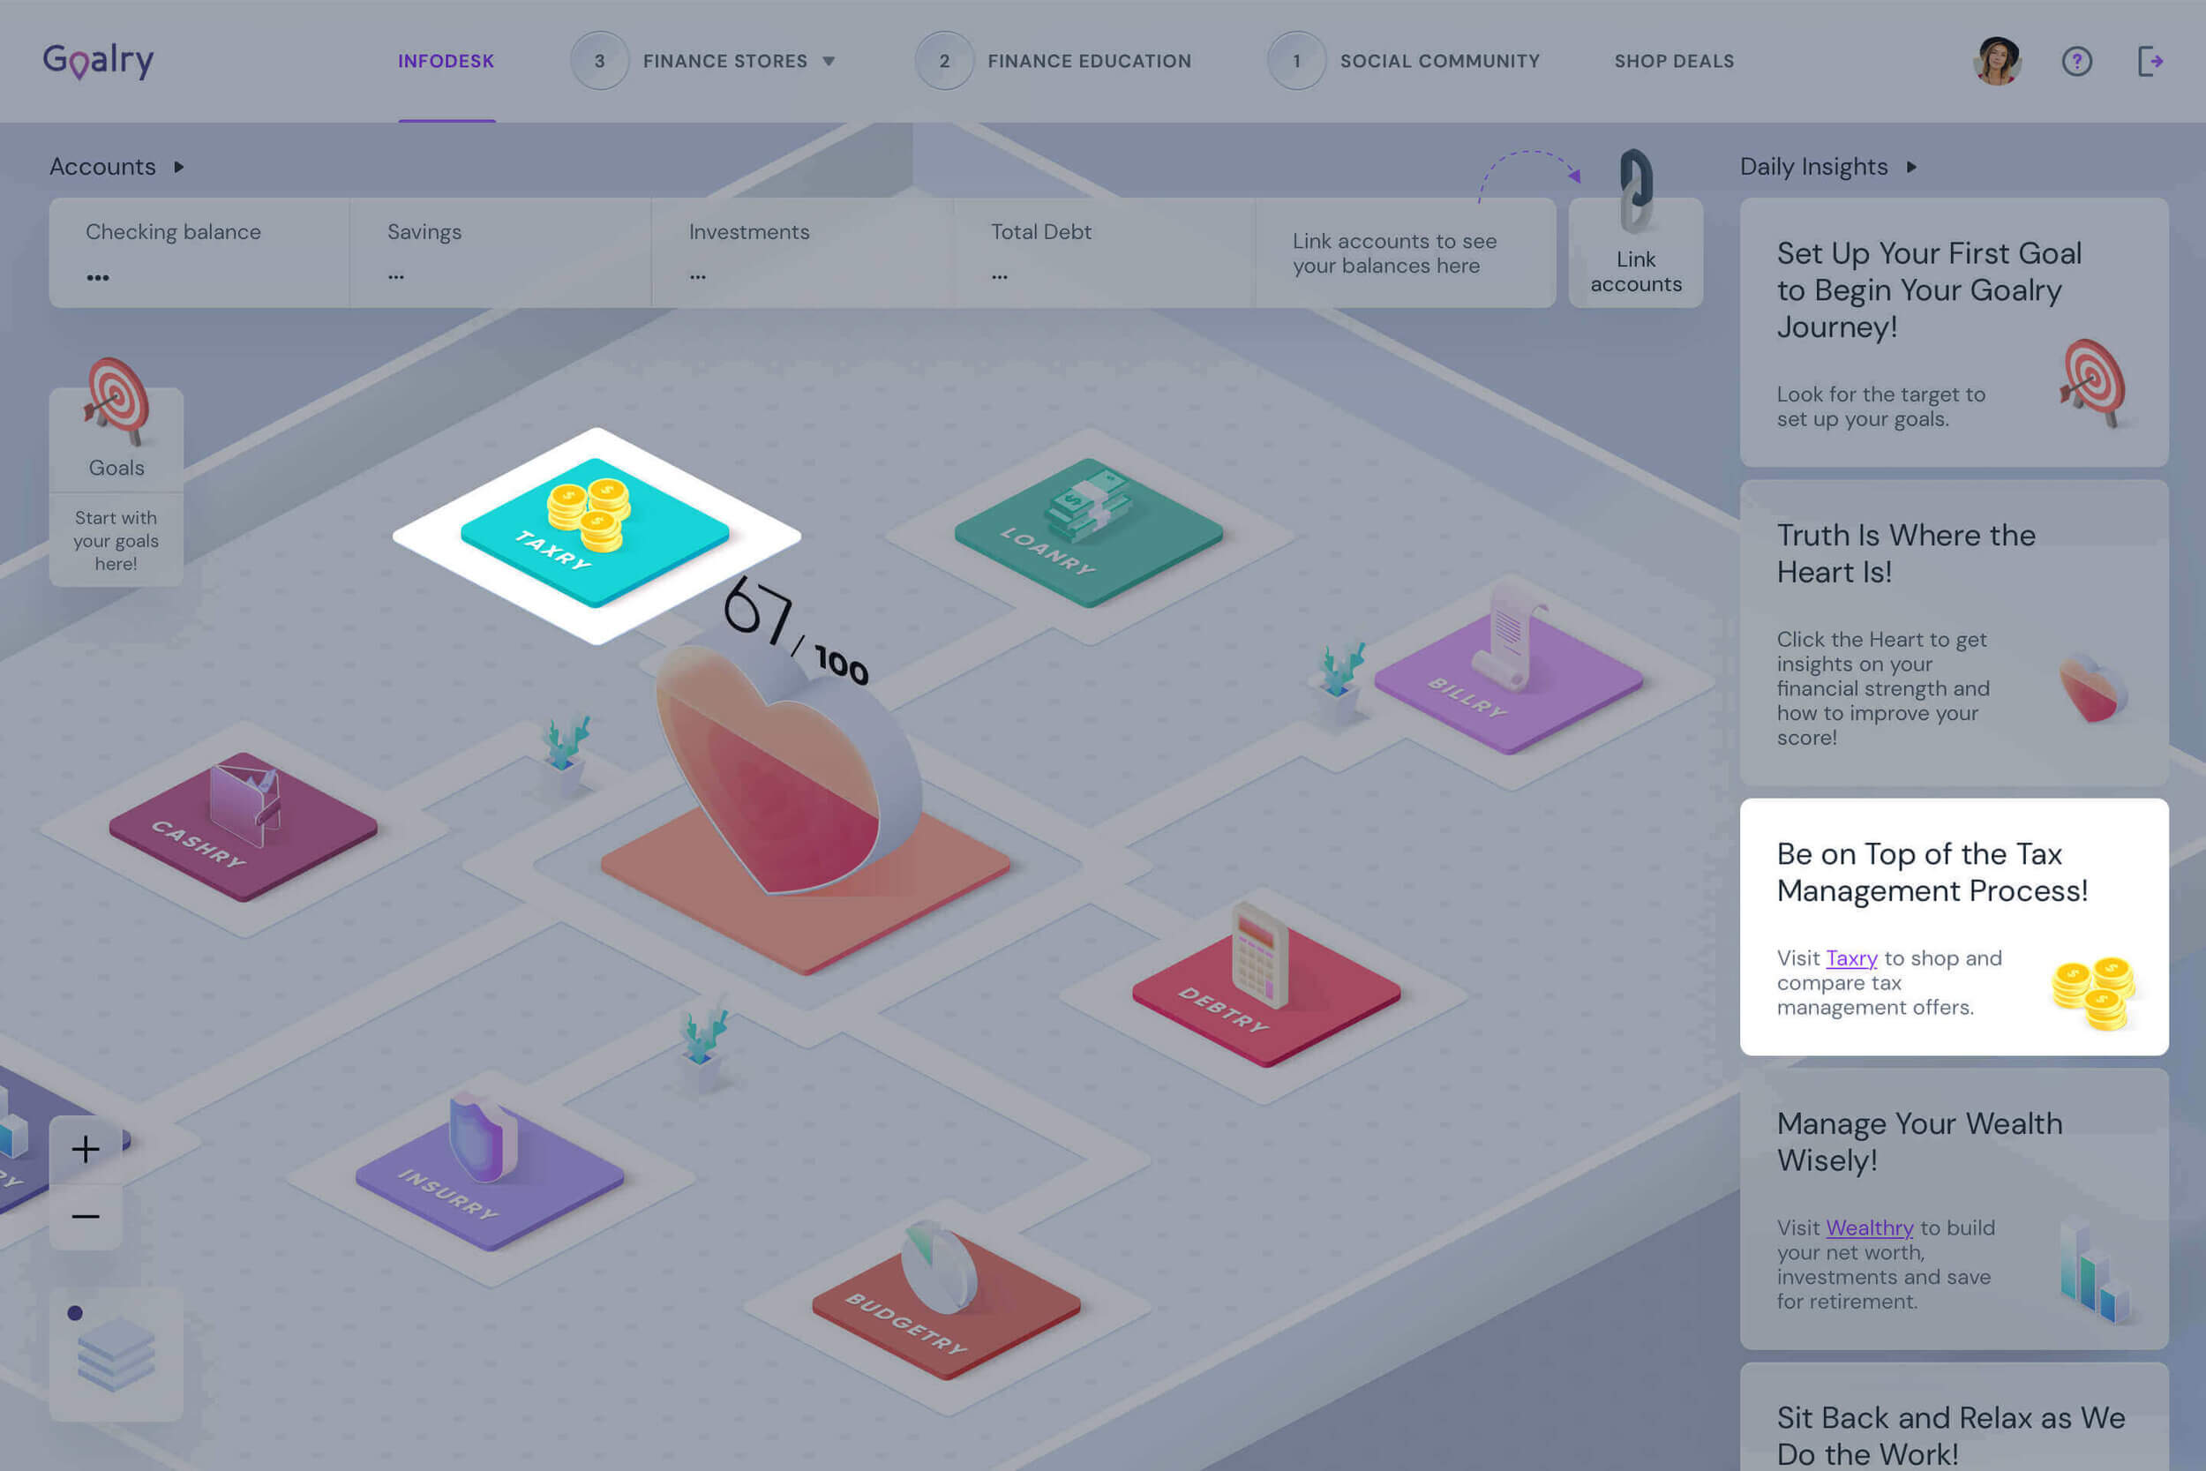Click 'Look for the target' description text
The image size is (2206, 1471).
(x=1880, y=406)
